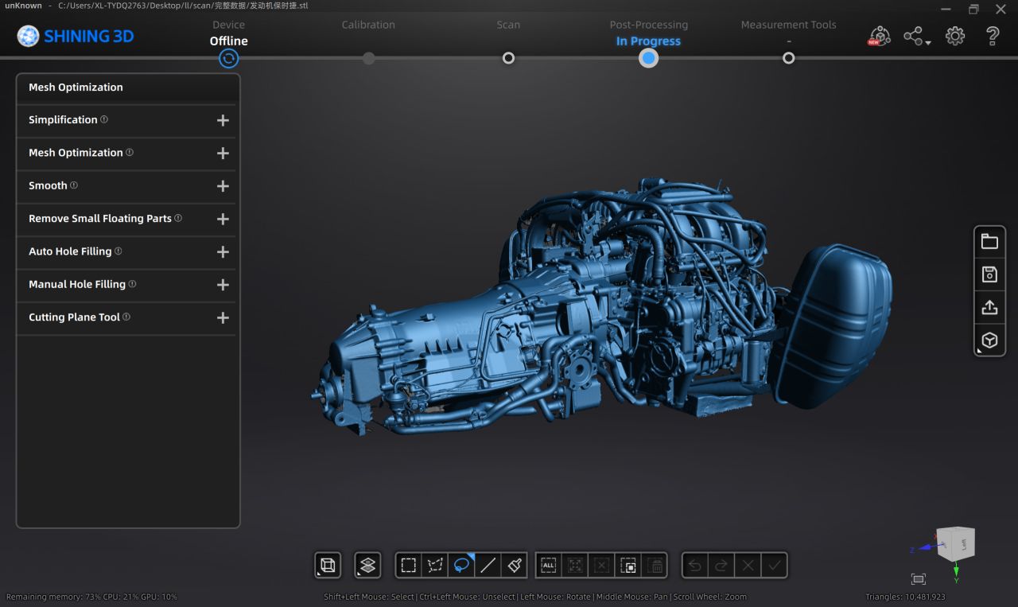Open help question mark icon

click(993, 36)
